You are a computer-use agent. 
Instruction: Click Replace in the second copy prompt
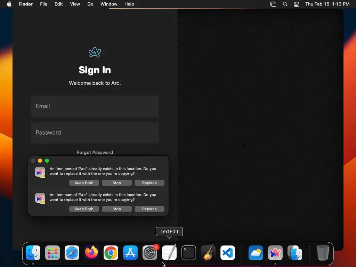coord(149,209)
